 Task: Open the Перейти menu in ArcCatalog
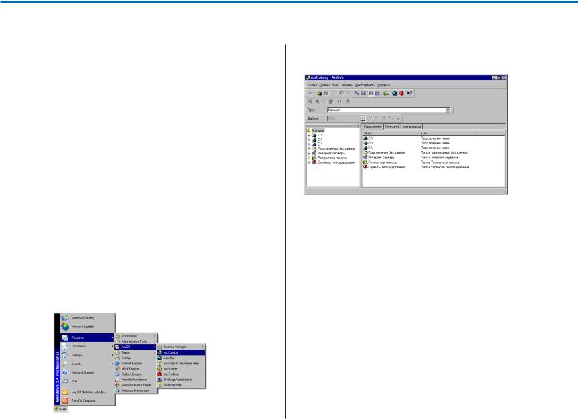tap(347, 85)
